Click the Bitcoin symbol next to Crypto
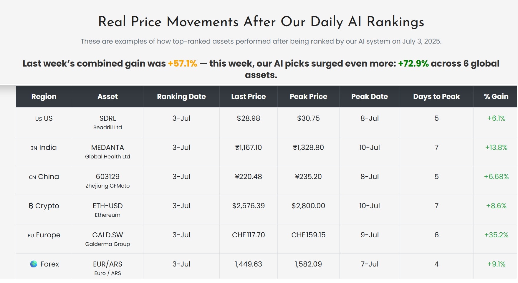The height and width of the screenshot is (283, 518). tap(31, 206)
